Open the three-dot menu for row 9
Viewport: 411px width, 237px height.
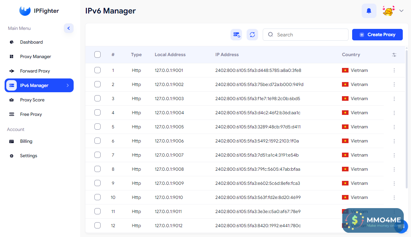click(x=394, y=183)
